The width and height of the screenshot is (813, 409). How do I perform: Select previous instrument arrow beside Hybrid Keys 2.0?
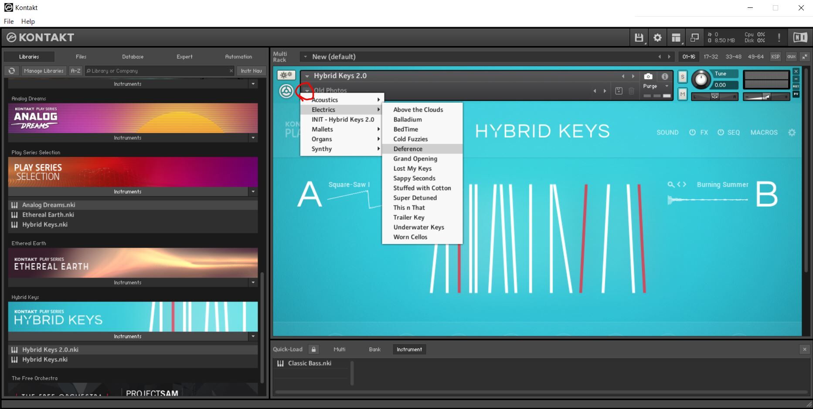pyautogui.click(x=623, y=76)
